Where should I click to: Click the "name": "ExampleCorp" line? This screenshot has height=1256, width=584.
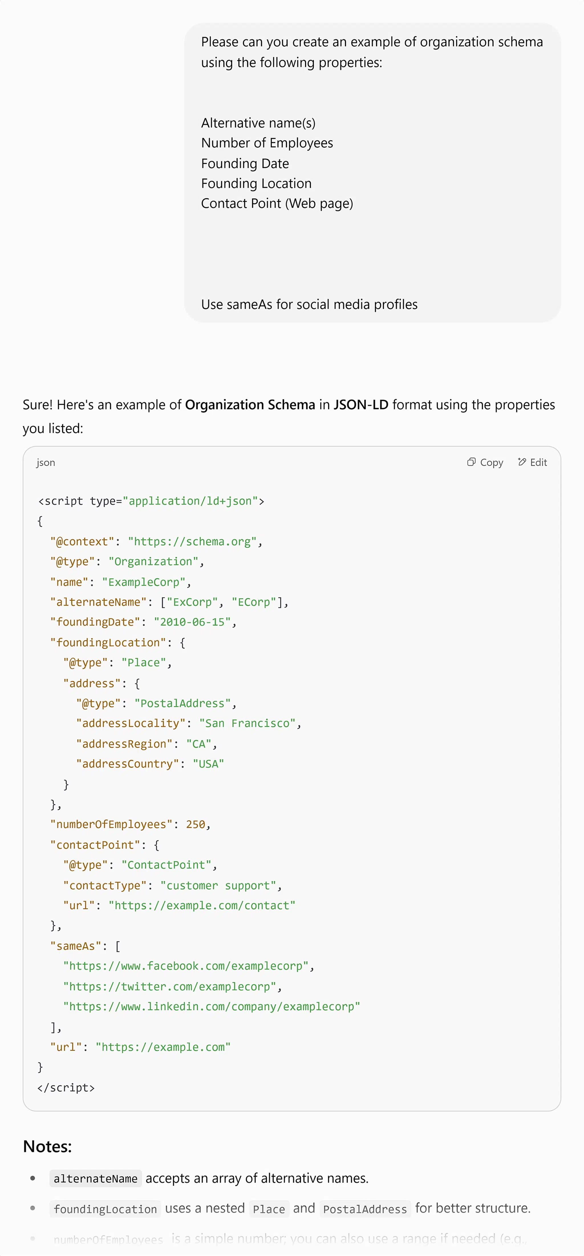[x=121, y=582]
